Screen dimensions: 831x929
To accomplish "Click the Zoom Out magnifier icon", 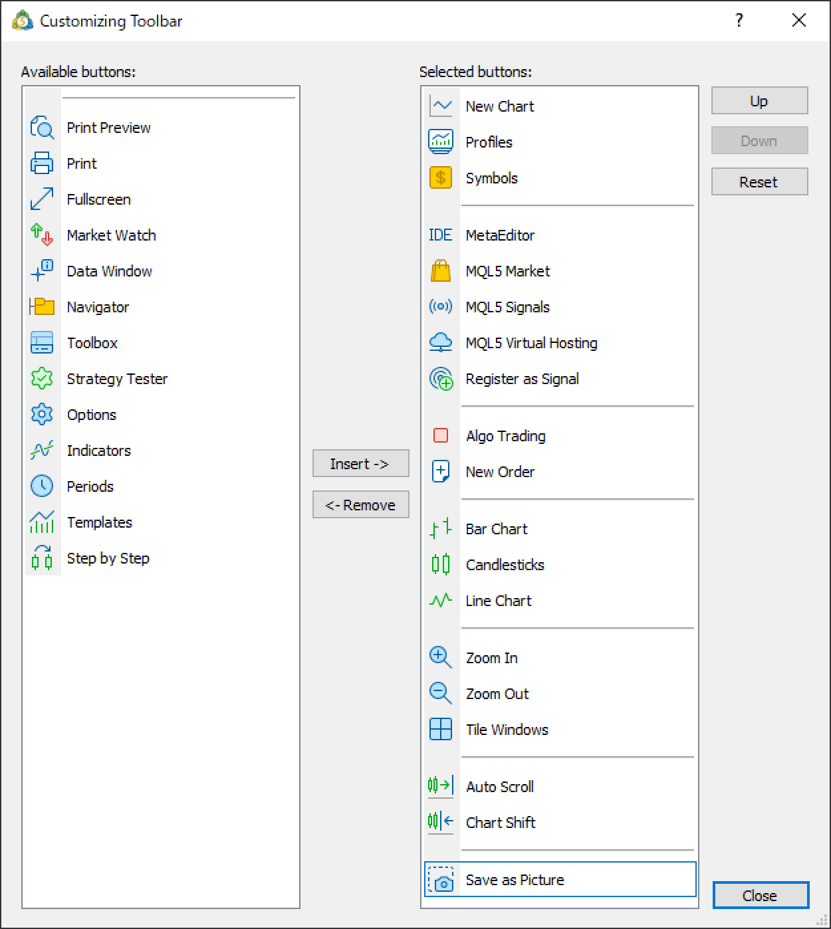I will click(441, 694).
